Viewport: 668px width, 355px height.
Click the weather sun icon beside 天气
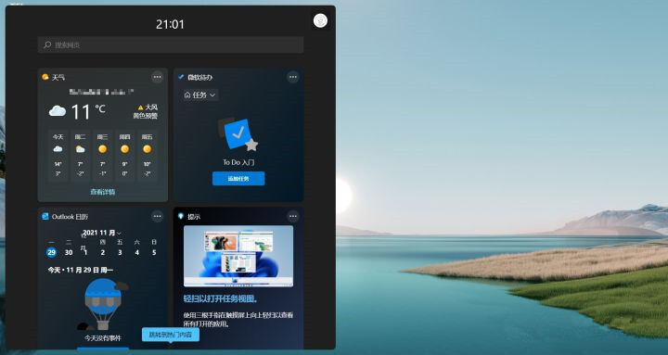45,77
